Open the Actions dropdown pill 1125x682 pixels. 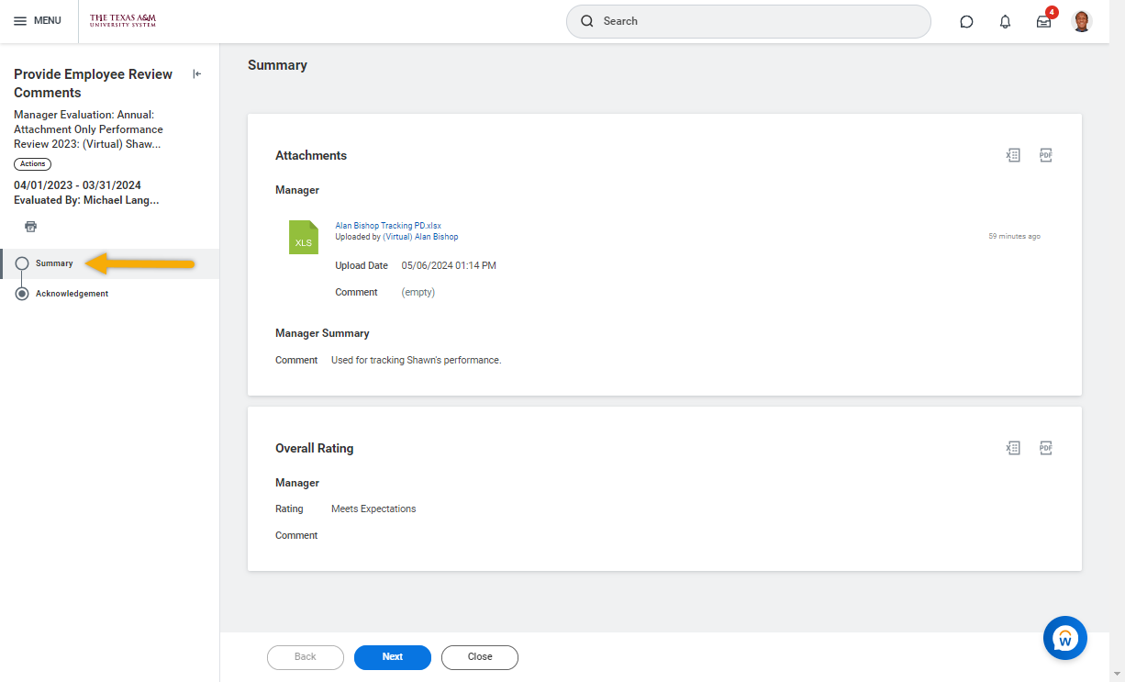[x=32, y=164]
